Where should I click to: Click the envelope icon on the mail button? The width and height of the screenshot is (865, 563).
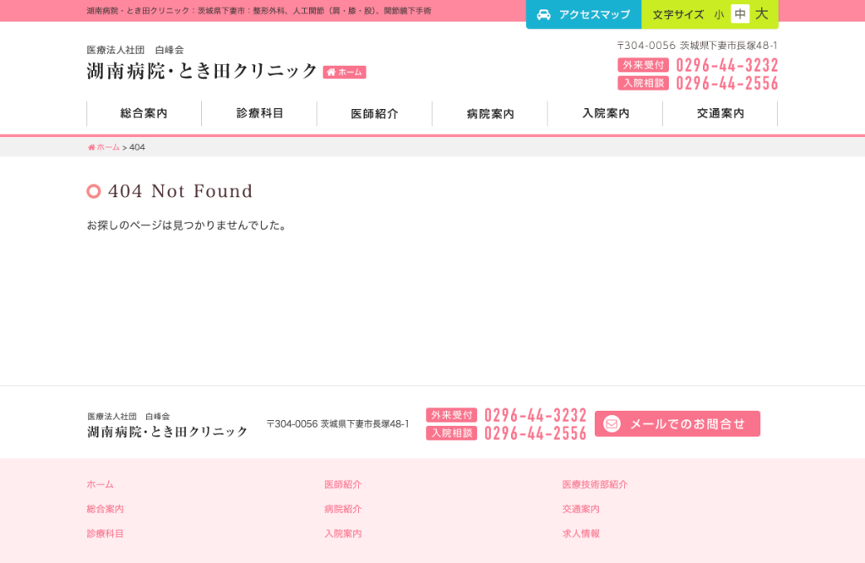tap(612, 424)
